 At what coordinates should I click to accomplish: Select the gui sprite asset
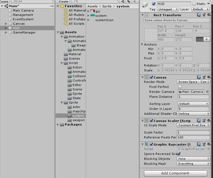pyautogui.click(x=98, y=11)
